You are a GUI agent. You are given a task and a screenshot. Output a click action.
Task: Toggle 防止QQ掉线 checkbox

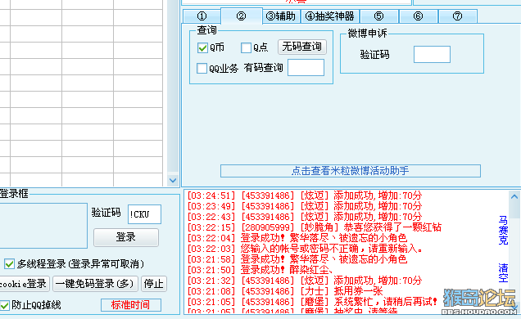5,305
